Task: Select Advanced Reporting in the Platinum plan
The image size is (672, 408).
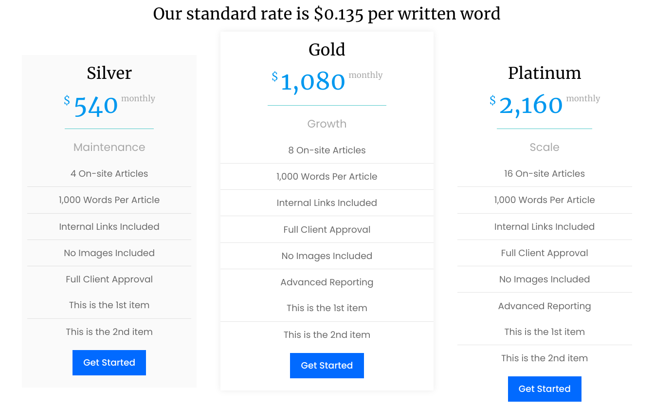Action: coord(544,306)
